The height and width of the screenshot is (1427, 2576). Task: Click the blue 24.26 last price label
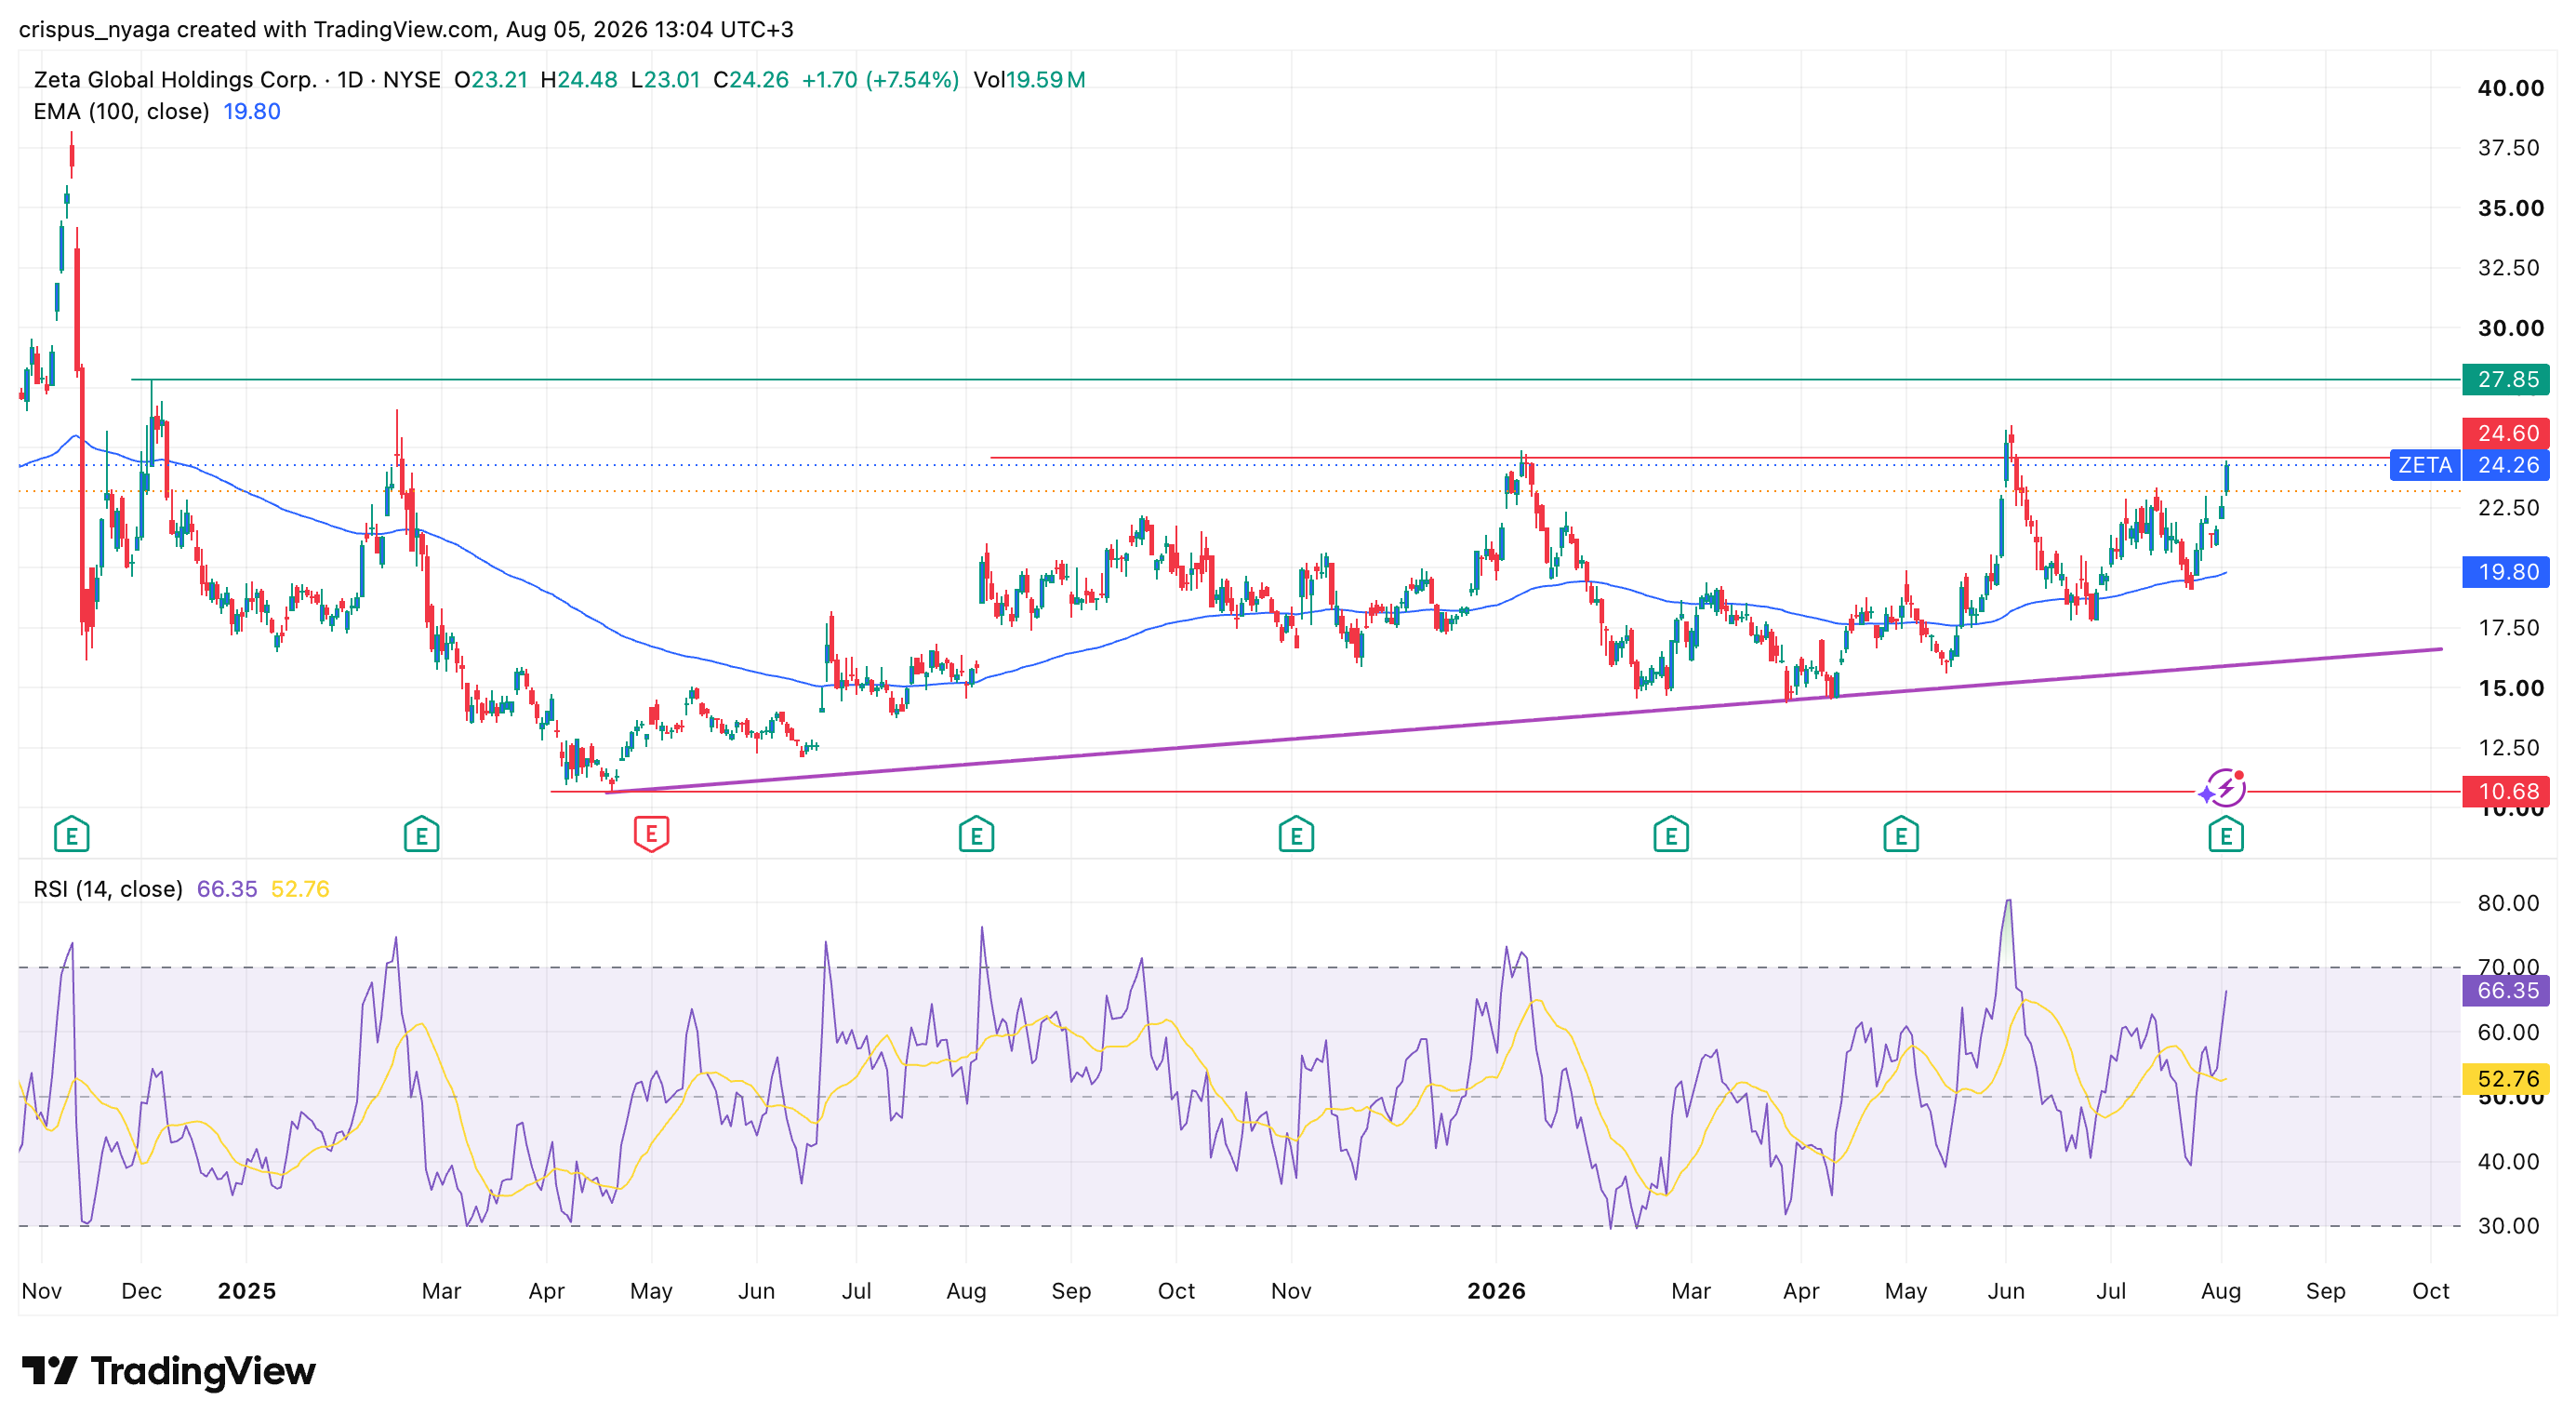(x=2507, y=465)
